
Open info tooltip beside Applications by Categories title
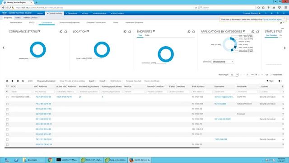point(244,31)
